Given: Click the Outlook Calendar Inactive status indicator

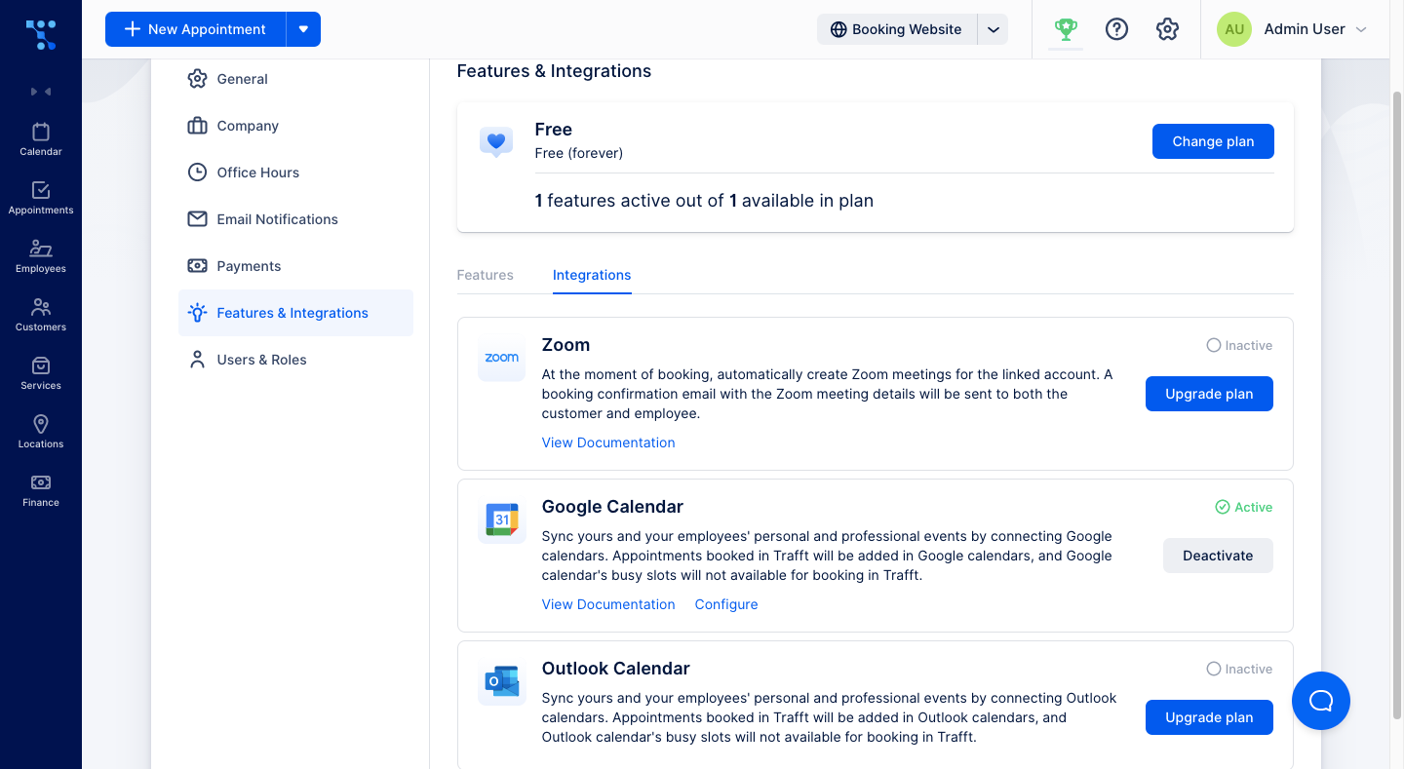Looking at the screenshot, I should [1239, 669].
